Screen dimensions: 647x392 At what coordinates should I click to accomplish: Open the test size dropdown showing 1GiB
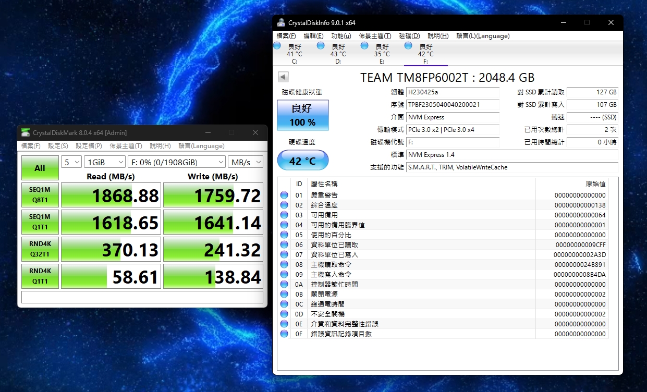(x=105, y=162)
